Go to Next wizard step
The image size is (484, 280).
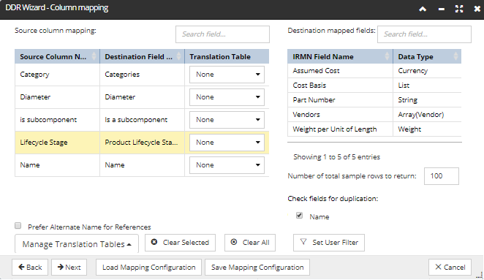click(x=69, y=268)
